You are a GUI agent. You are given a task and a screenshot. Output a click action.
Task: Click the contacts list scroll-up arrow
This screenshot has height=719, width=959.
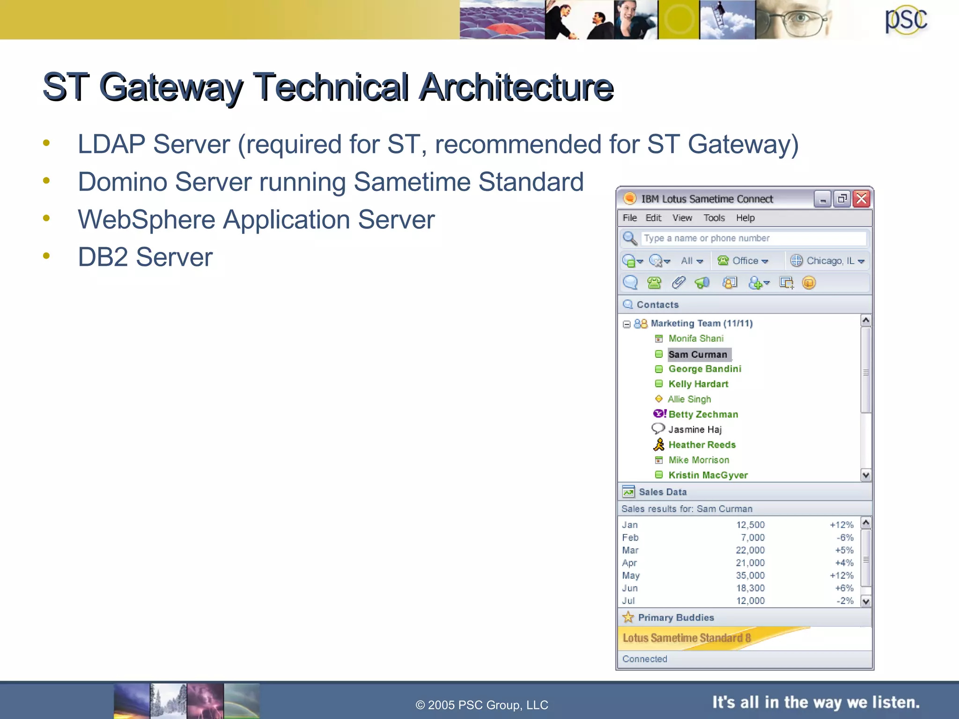click(866, 320)
